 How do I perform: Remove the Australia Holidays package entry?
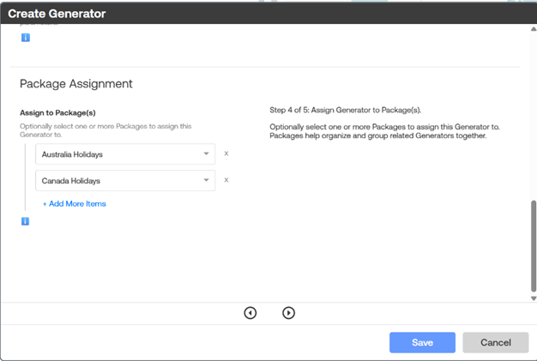(x=226, y=153)
